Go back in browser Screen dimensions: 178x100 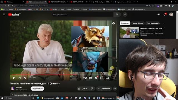coord(2,6)
